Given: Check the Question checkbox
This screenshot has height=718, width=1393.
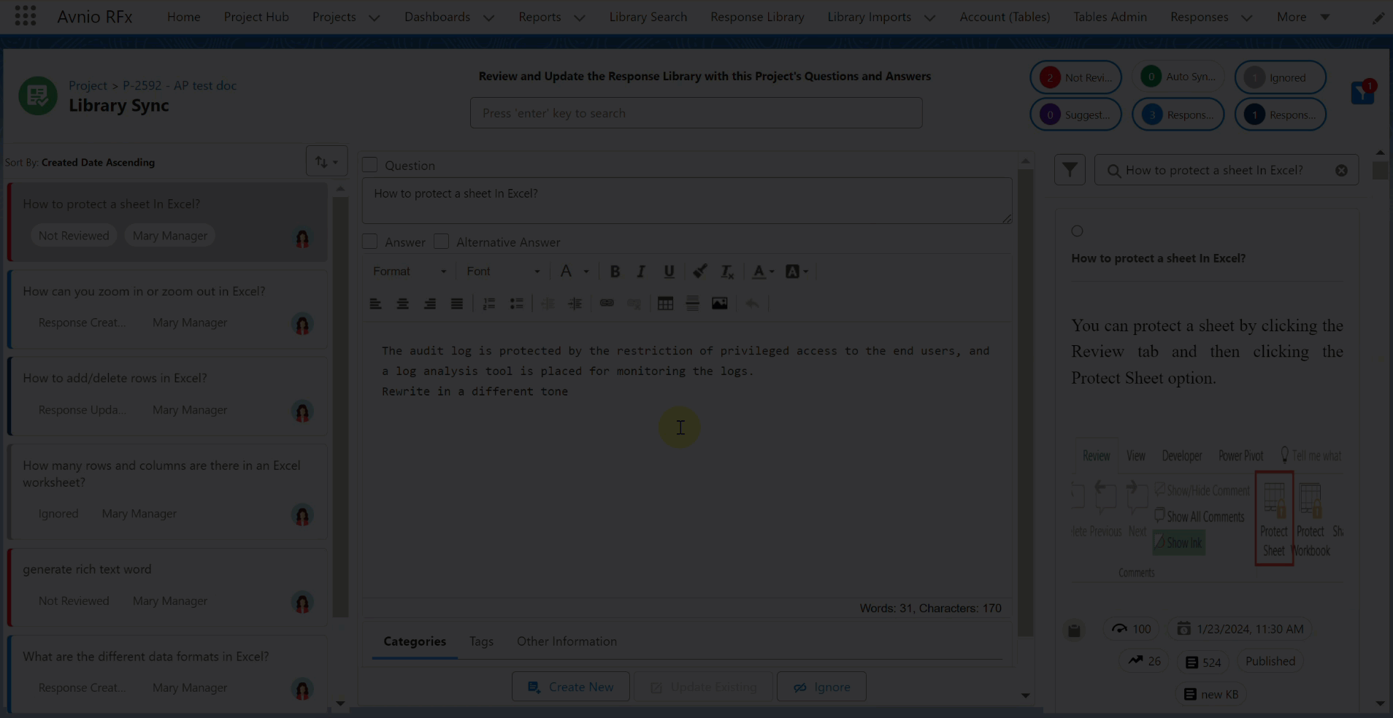Looking at the screenshot, I should click(370, 165).
